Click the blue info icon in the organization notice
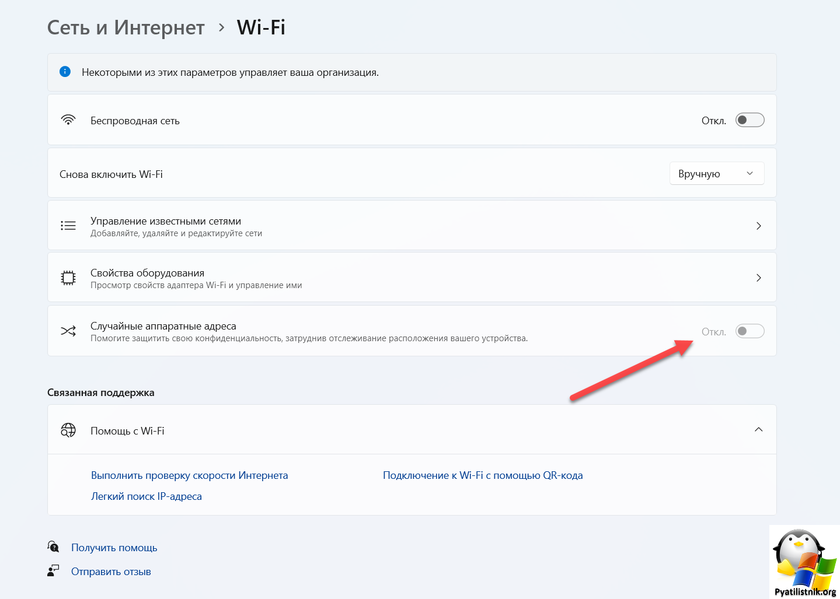 (65, 72)
